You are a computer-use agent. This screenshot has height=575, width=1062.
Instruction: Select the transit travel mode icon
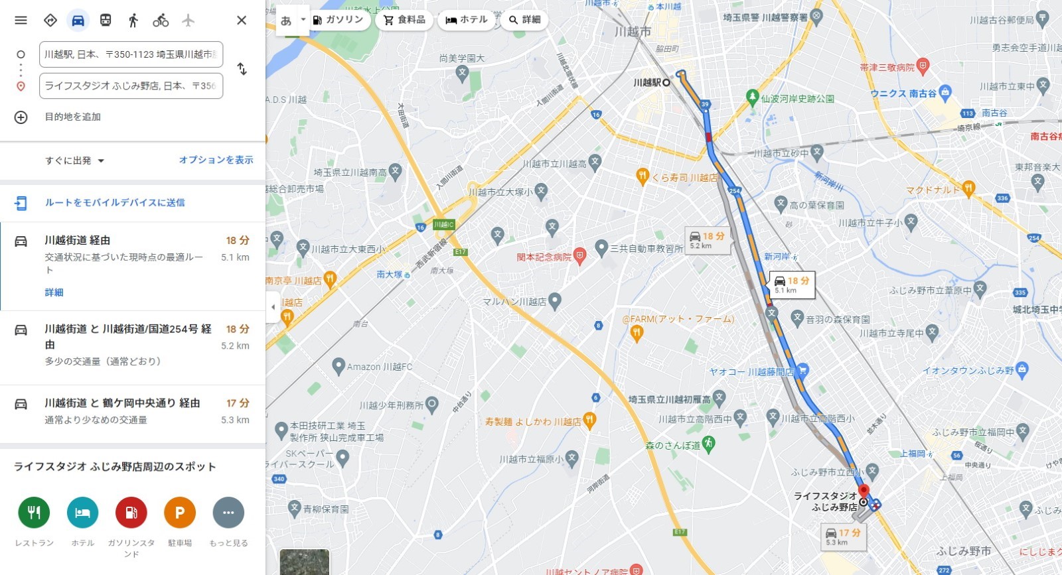click(x=106, y=20)
